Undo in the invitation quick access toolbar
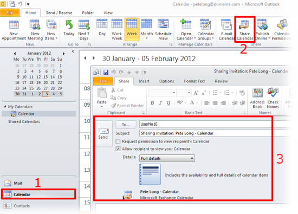 (x=113, y=72)
